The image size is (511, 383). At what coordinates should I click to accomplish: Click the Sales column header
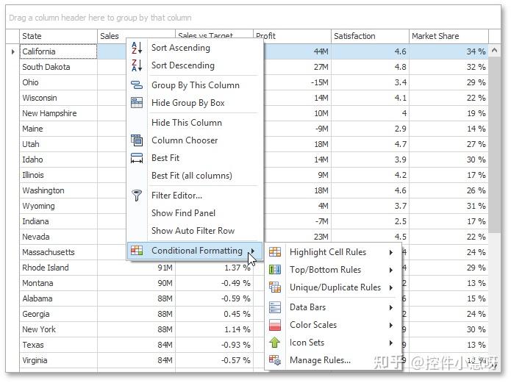point(112,36)
